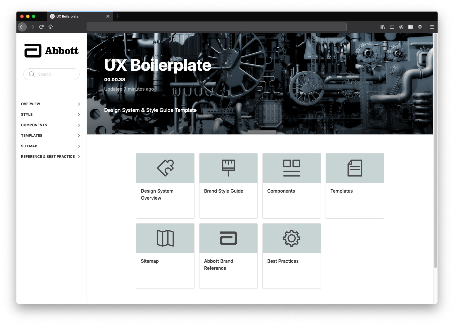Expand the COMPONENTS sidebar section
Screen dimensions: 454x325
click(x=34, y=125)
